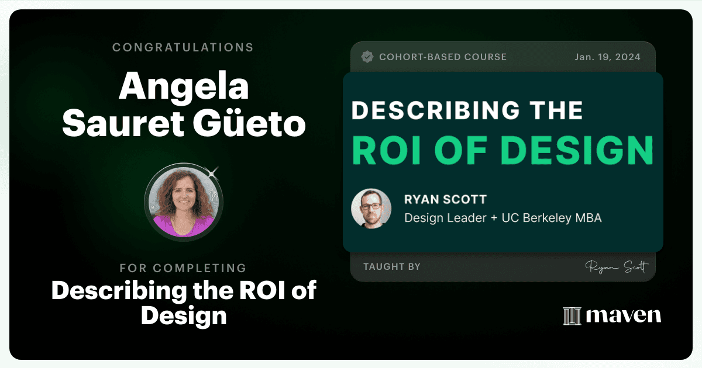Select the Cohort-Based Course label

click(443, 57)
